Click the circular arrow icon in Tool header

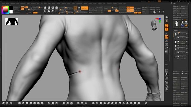pyautogui.click(x=189, y=3)
